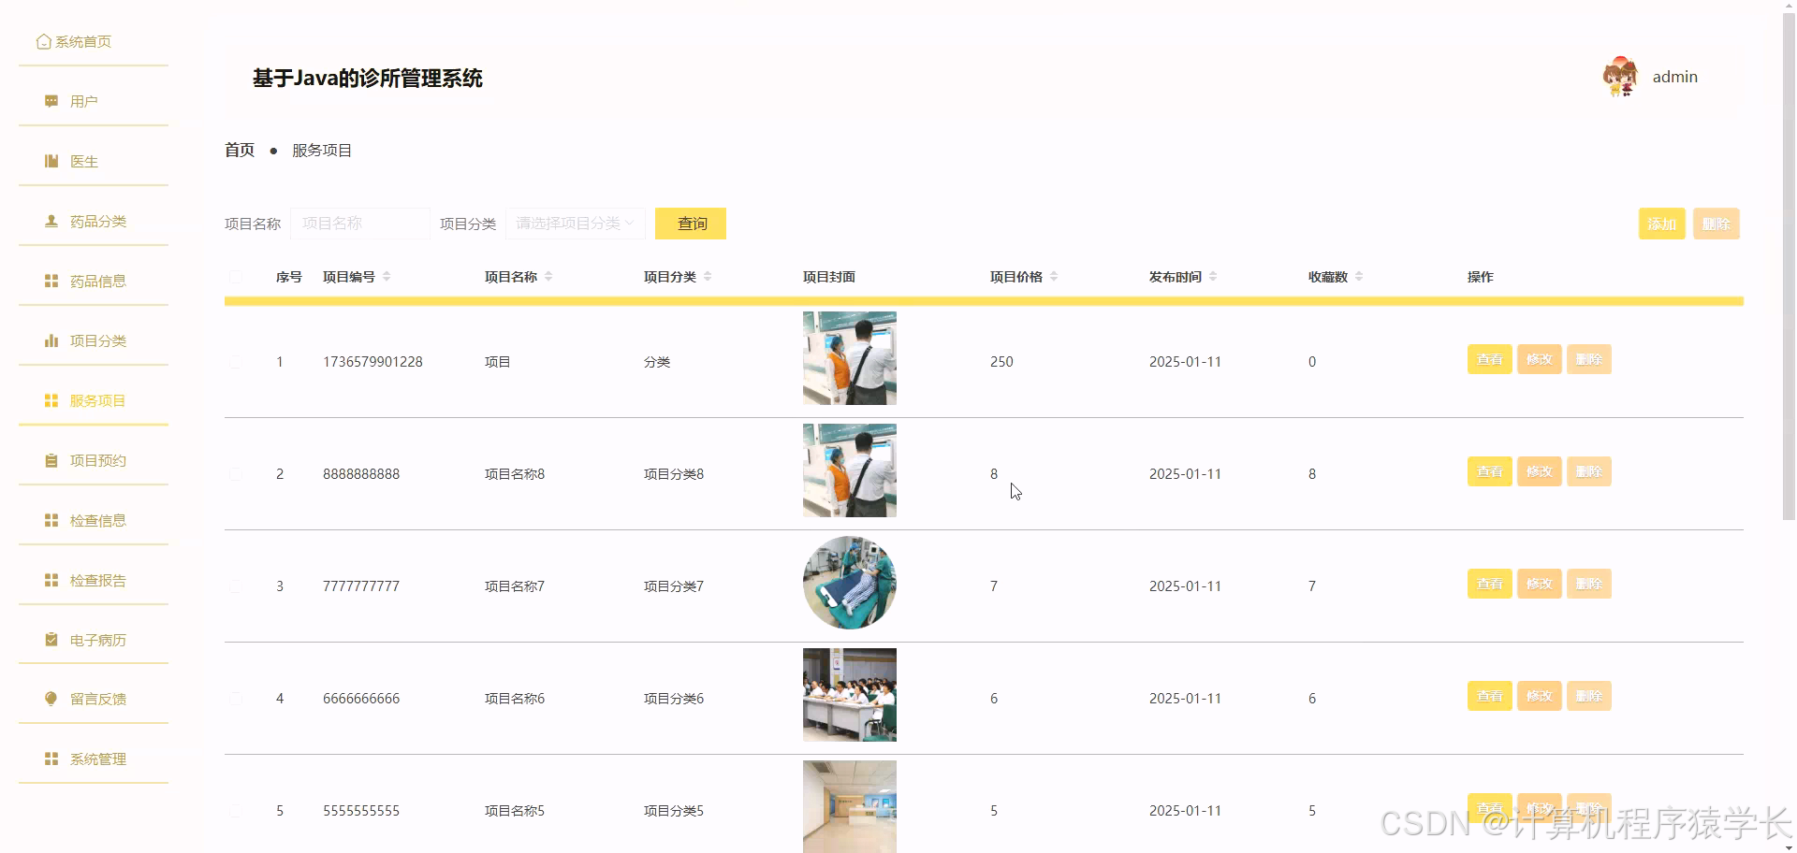Click the 医生 doctor sidebar icon

click(x=51, y=161)
